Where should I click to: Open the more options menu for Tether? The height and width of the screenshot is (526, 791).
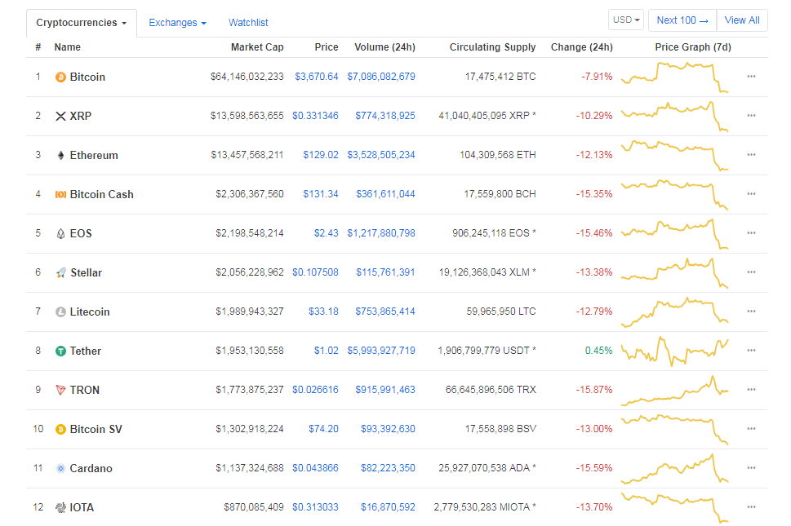[x=751, y=350]
